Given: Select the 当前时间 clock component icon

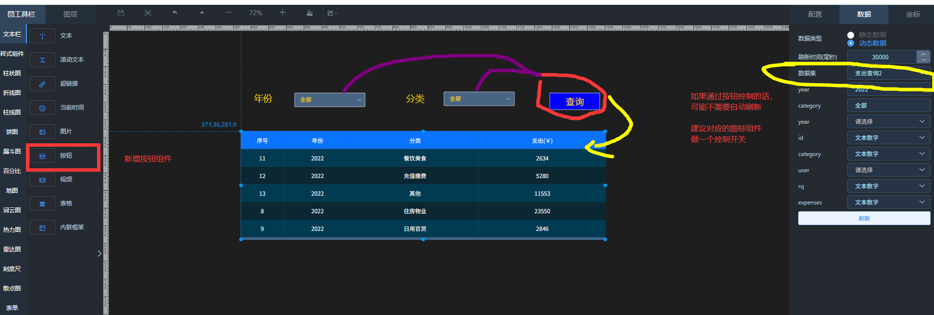Looking at the screenshot, I should click(42, 108).
